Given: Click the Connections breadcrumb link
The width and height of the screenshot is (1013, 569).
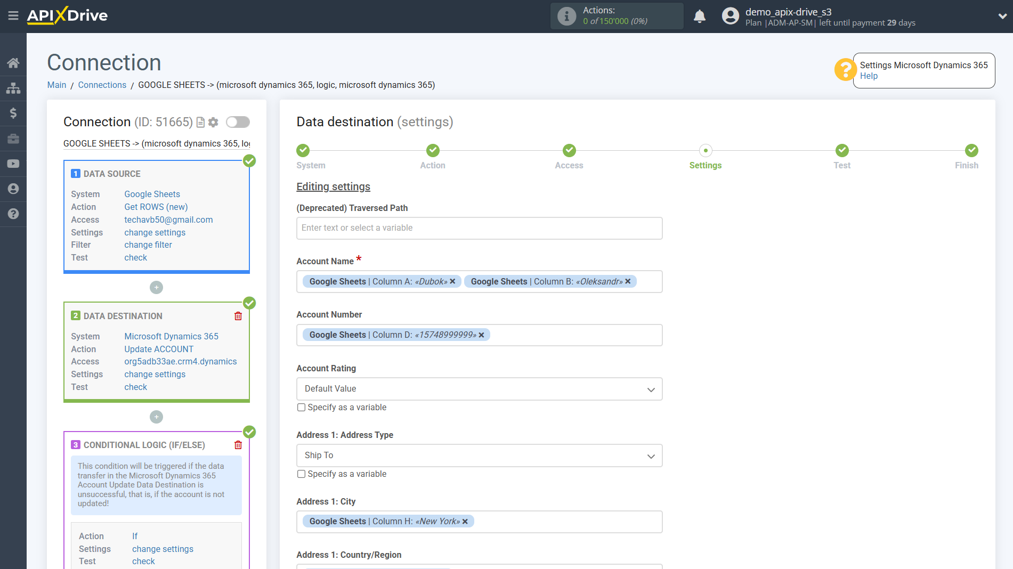Looking at the screenshot, I should pyautogui.click(x=102, y=85).
